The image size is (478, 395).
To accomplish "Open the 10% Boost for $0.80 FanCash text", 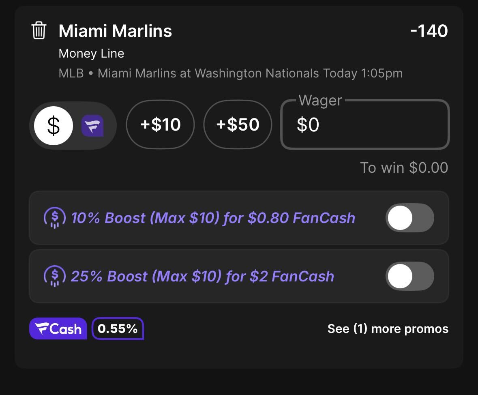I will 213,218.
